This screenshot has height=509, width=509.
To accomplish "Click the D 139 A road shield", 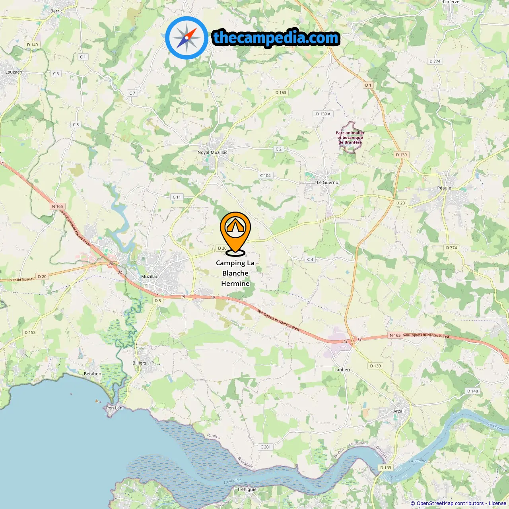I will point(323,114).
